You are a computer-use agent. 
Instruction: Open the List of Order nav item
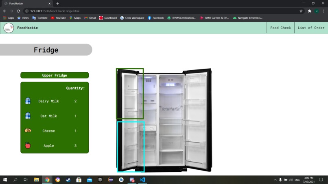(x=311, y=28)
